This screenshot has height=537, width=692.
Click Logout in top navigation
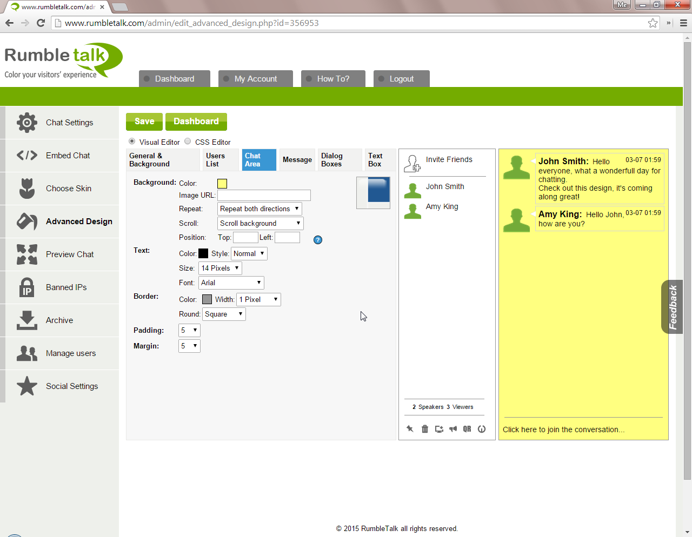402,78
